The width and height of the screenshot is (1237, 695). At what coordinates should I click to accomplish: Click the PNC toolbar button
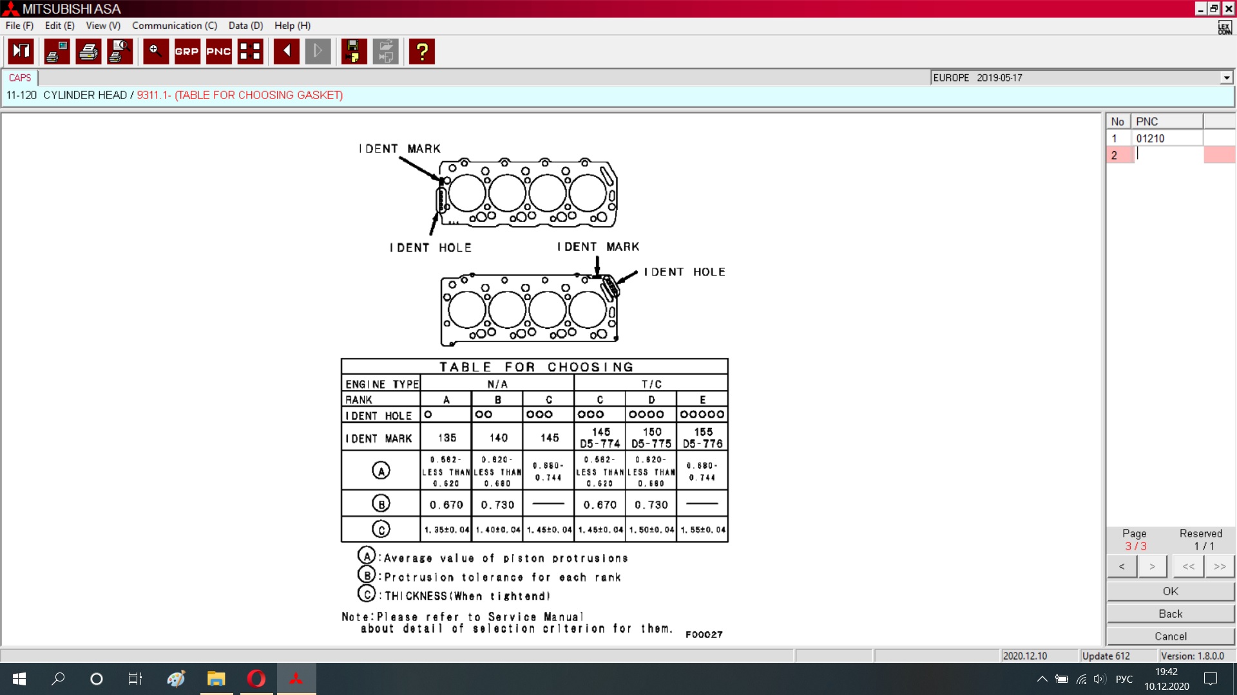tap(218, 51)
